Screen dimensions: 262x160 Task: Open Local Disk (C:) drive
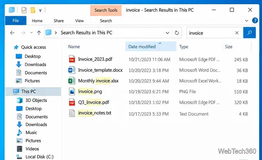39,157
